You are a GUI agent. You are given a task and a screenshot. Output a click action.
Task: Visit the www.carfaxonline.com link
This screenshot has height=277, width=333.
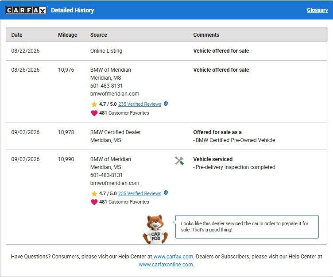click(166, 265)
